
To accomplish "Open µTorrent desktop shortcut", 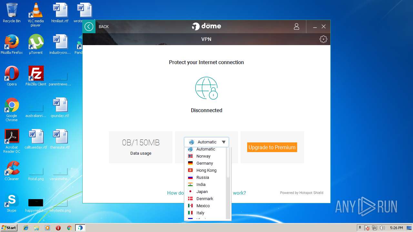I will point(35,44).
